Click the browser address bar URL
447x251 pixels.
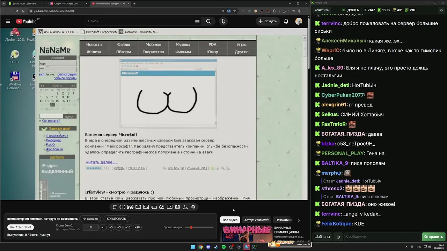(54, 11)
